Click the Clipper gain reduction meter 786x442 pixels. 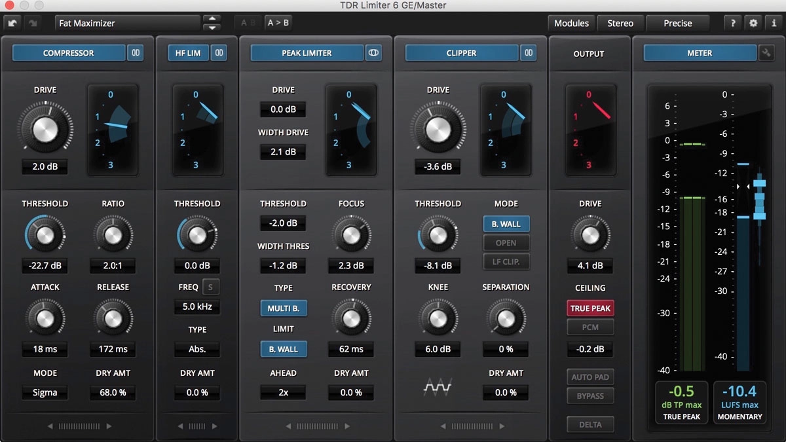pos(506,130)
